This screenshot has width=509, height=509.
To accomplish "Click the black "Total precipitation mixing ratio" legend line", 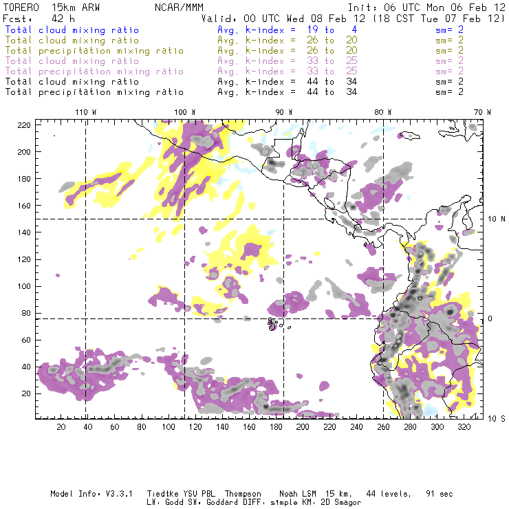I will (94, 92).
